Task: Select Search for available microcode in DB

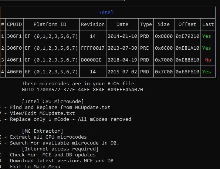Action: tap(60, 143)
